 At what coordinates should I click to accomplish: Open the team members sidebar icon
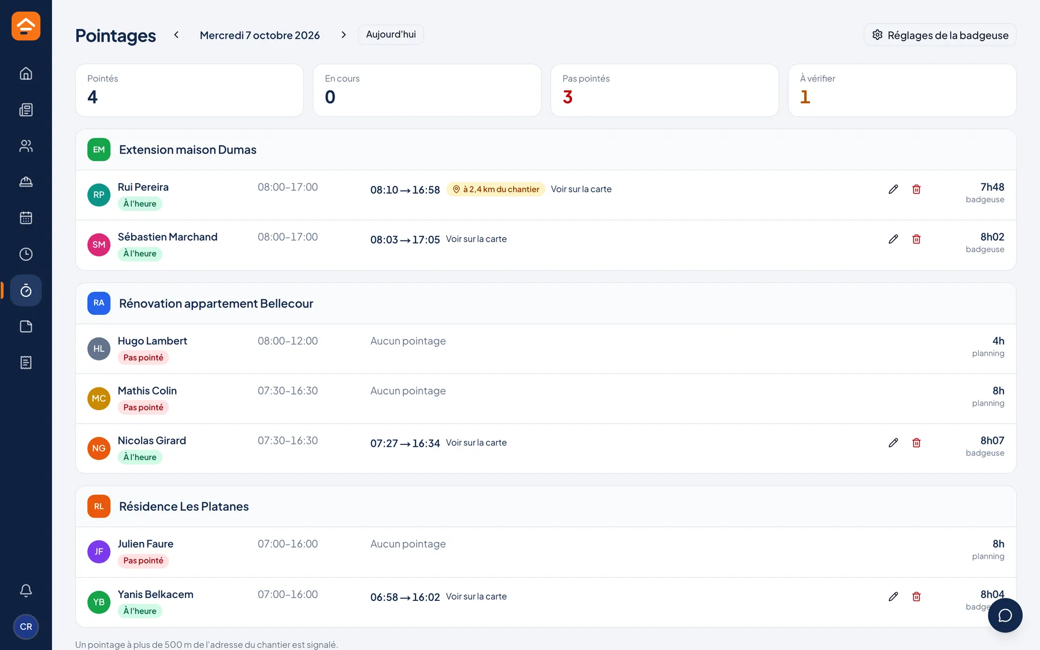tap(26, 146)
